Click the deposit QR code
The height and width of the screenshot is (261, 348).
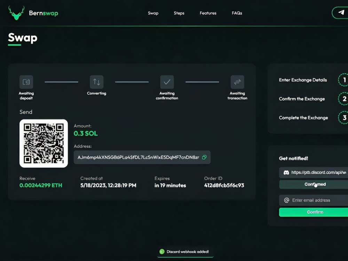44,143
